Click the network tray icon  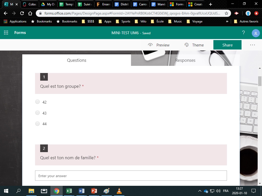212,191
